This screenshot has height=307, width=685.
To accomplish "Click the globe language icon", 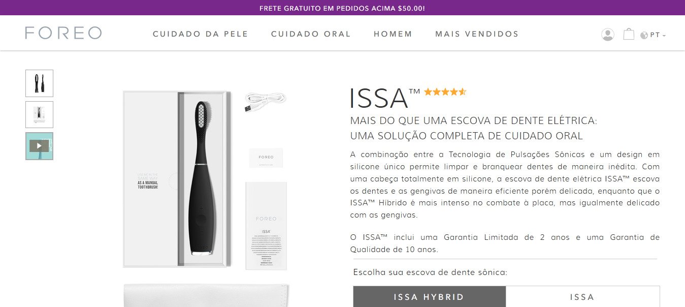I will click(644, 35).
